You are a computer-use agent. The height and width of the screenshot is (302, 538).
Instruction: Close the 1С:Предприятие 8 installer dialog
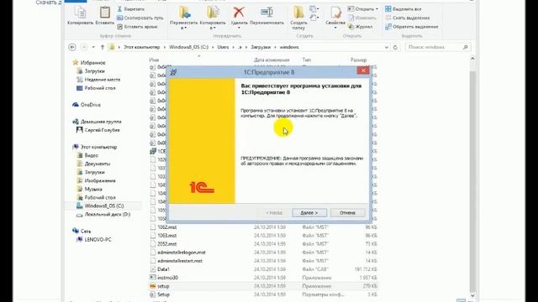click(362, 70)
